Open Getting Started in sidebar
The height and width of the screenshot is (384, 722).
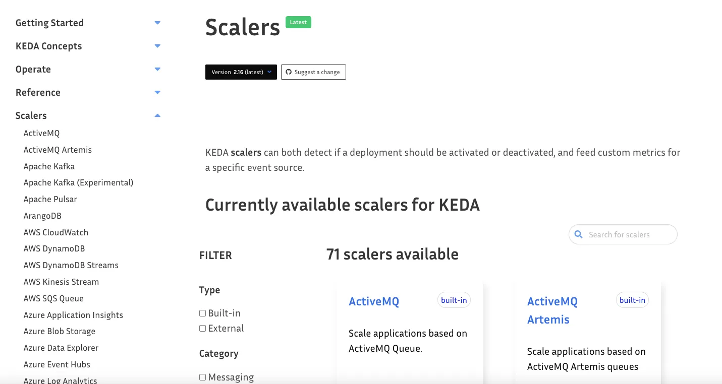click(x=49, y=23)
